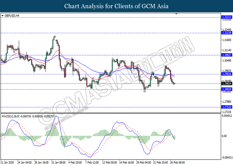Viewport: 233px width, 166px height.
Task: Click the 1.31800 price axis value
Action: point(227,40)
